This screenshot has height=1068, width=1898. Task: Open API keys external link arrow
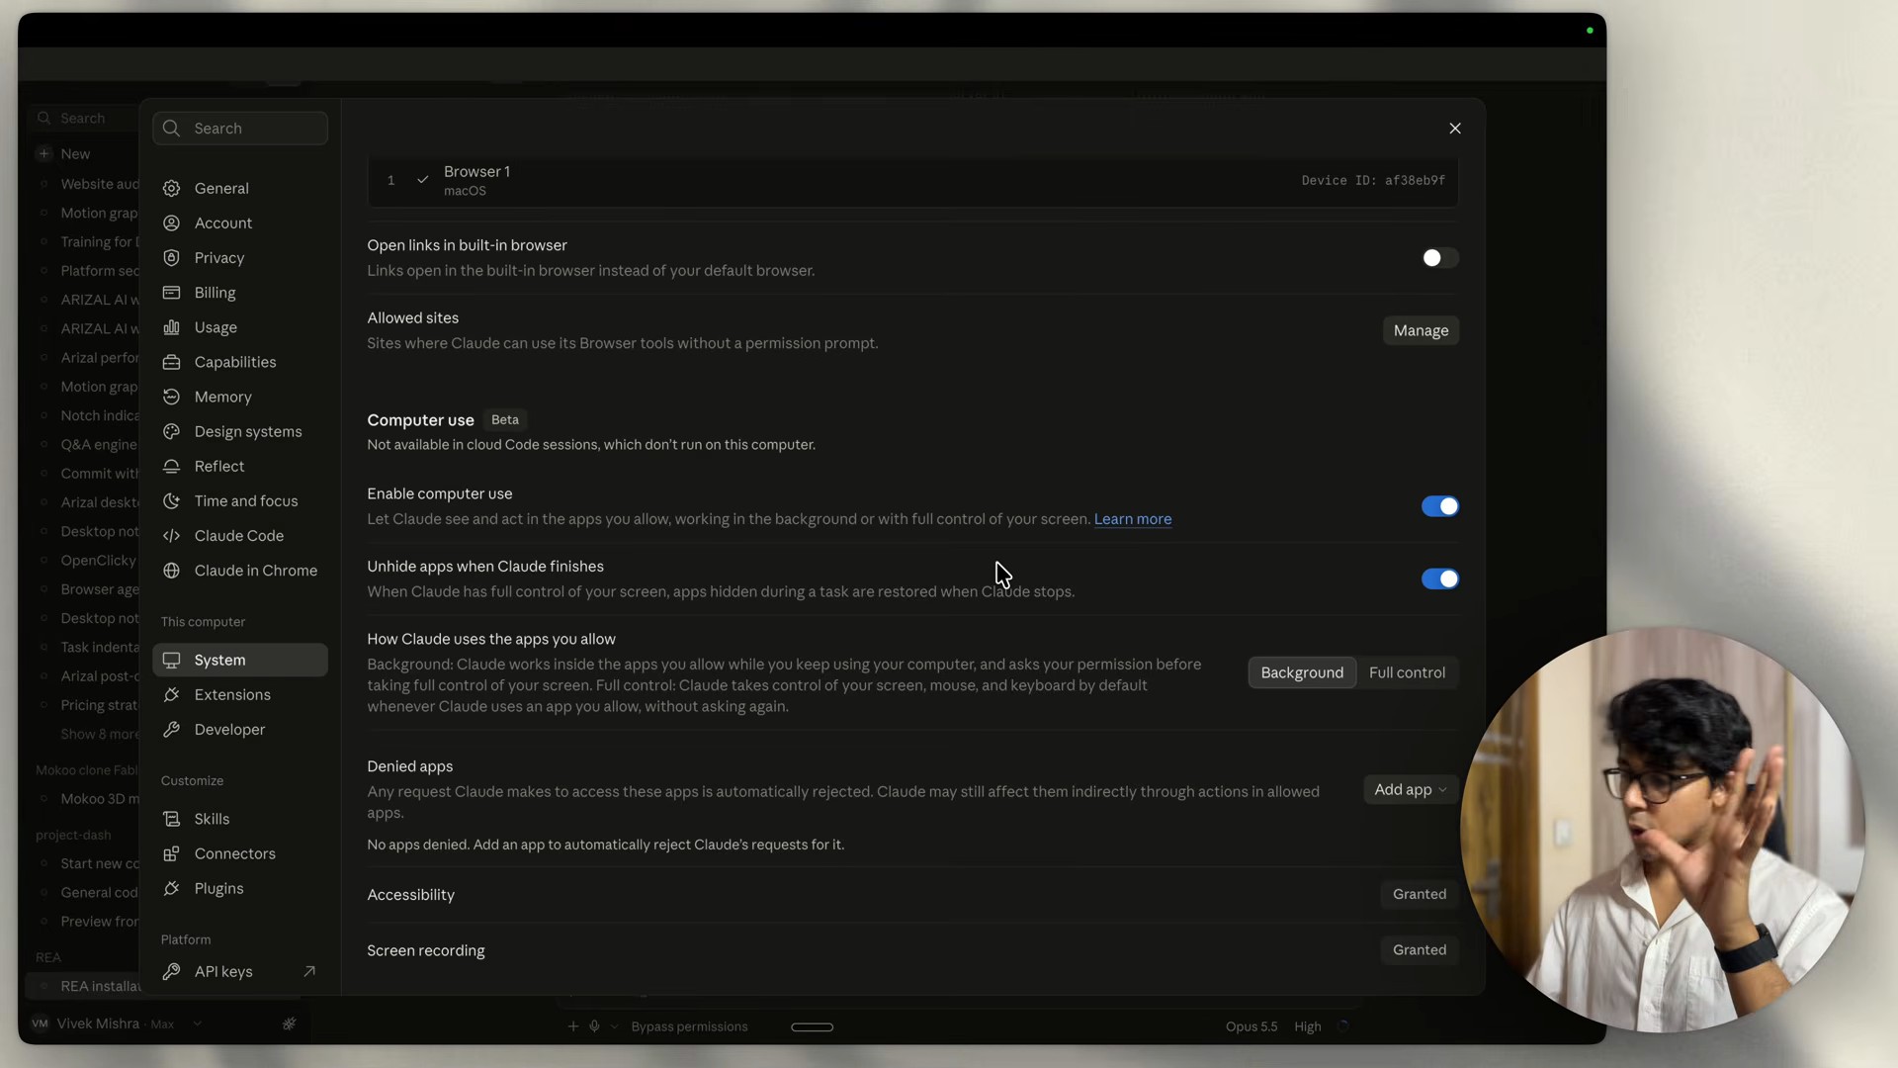coord(309,971)
